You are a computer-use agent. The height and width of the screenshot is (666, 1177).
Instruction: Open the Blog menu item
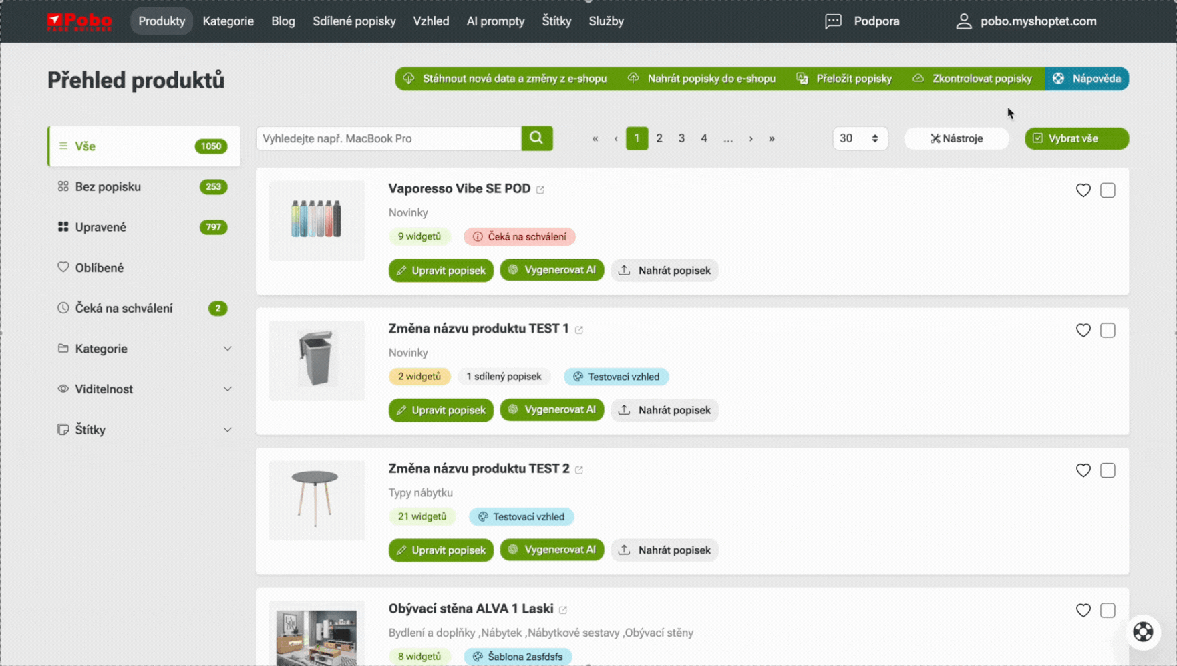point(283,21)
